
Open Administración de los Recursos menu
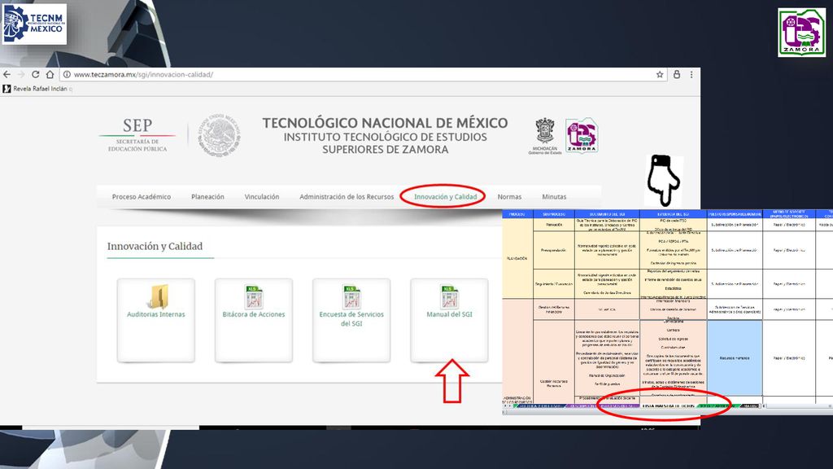click(347, 197)
